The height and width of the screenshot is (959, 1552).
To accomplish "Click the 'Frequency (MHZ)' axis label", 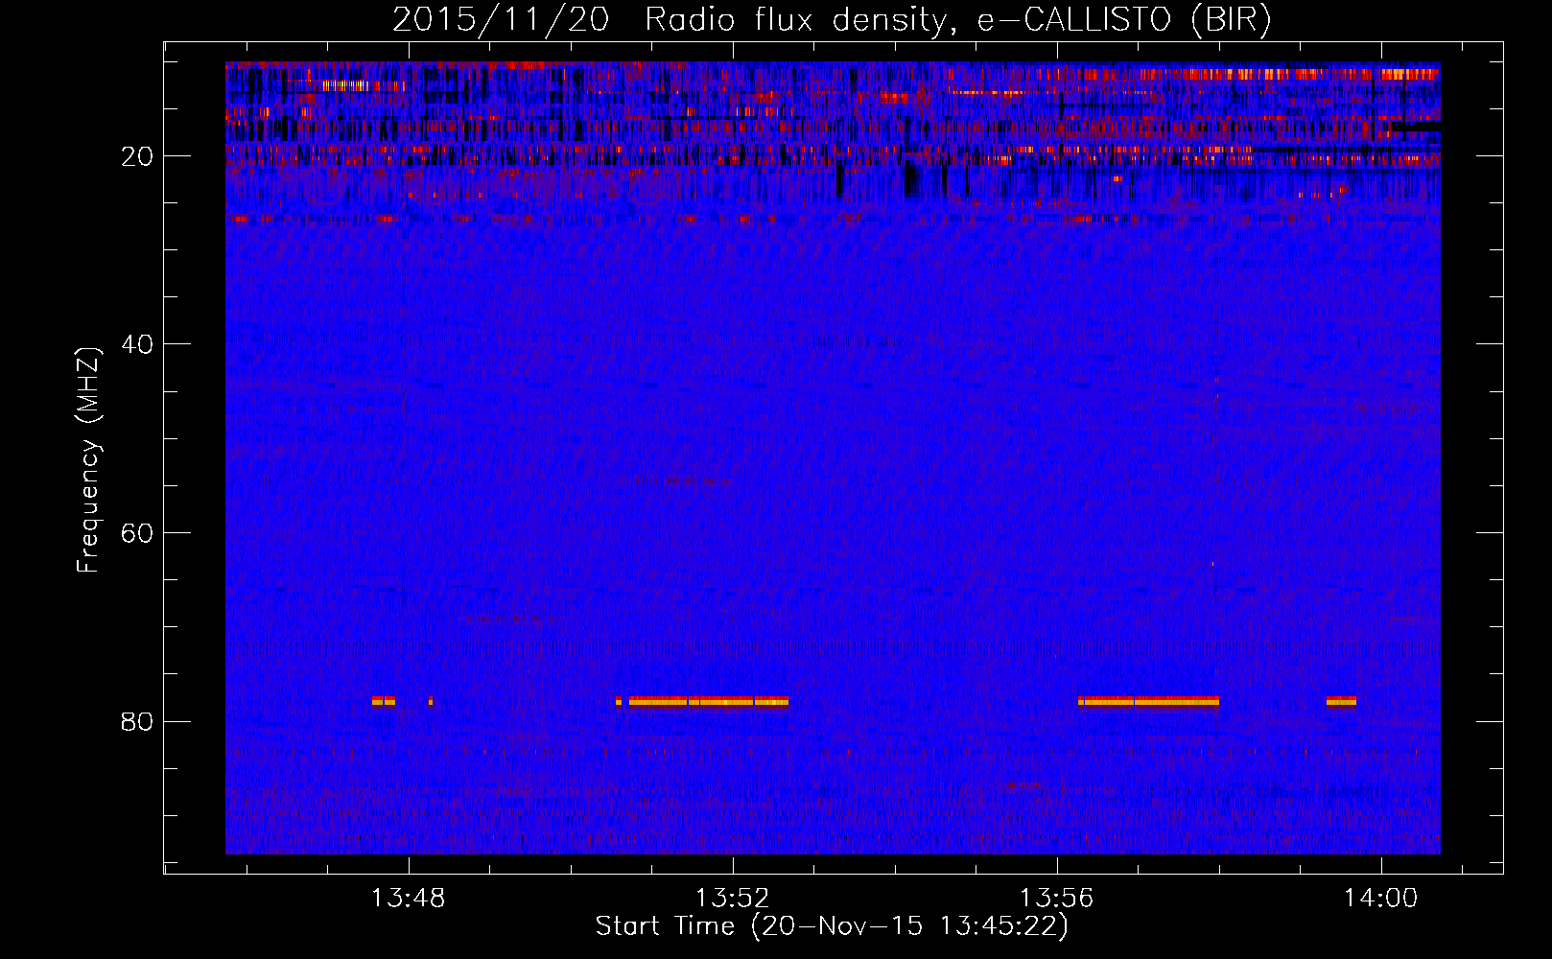I will [x=88, y=460].
